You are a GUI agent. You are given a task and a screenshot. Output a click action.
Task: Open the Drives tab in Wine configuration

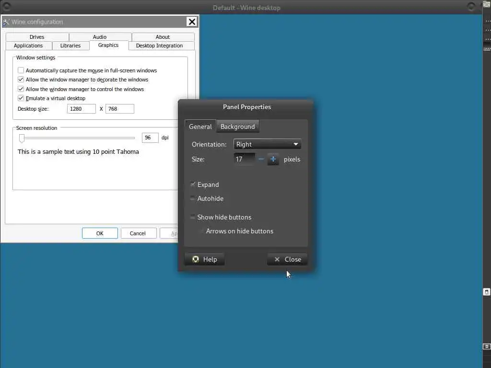[x=37, y=37]
